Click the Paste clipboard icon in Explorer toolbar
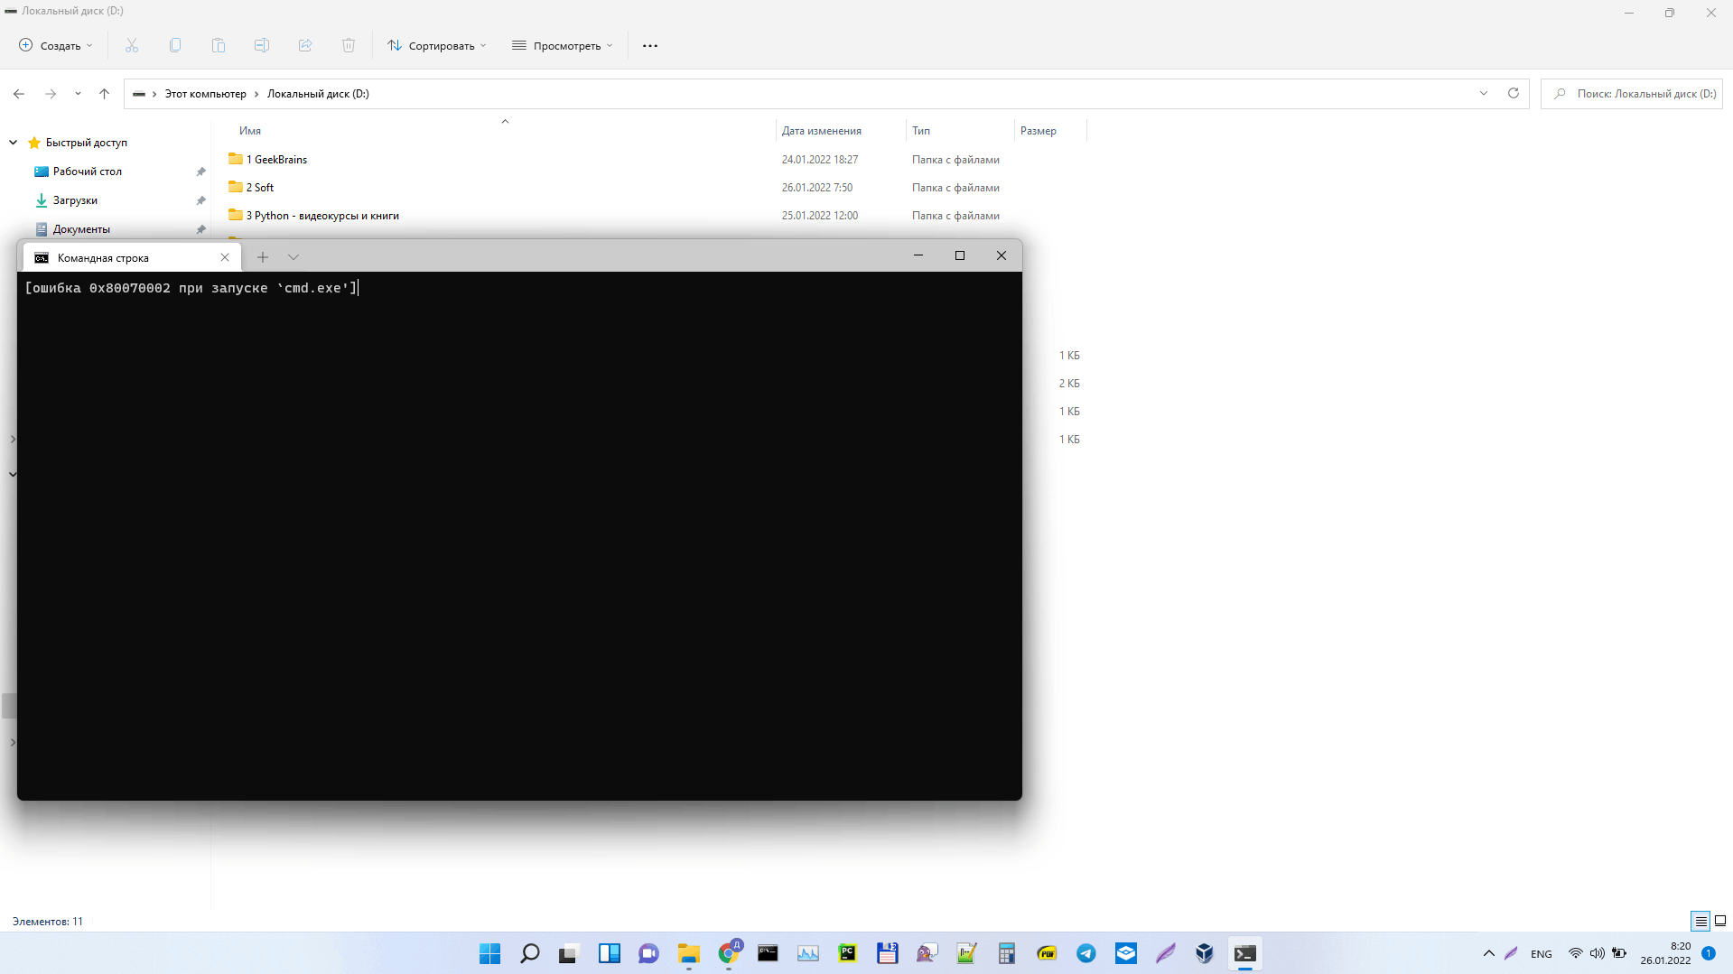Viewport: 1733px width, 974px height. [x=219, y=45]
